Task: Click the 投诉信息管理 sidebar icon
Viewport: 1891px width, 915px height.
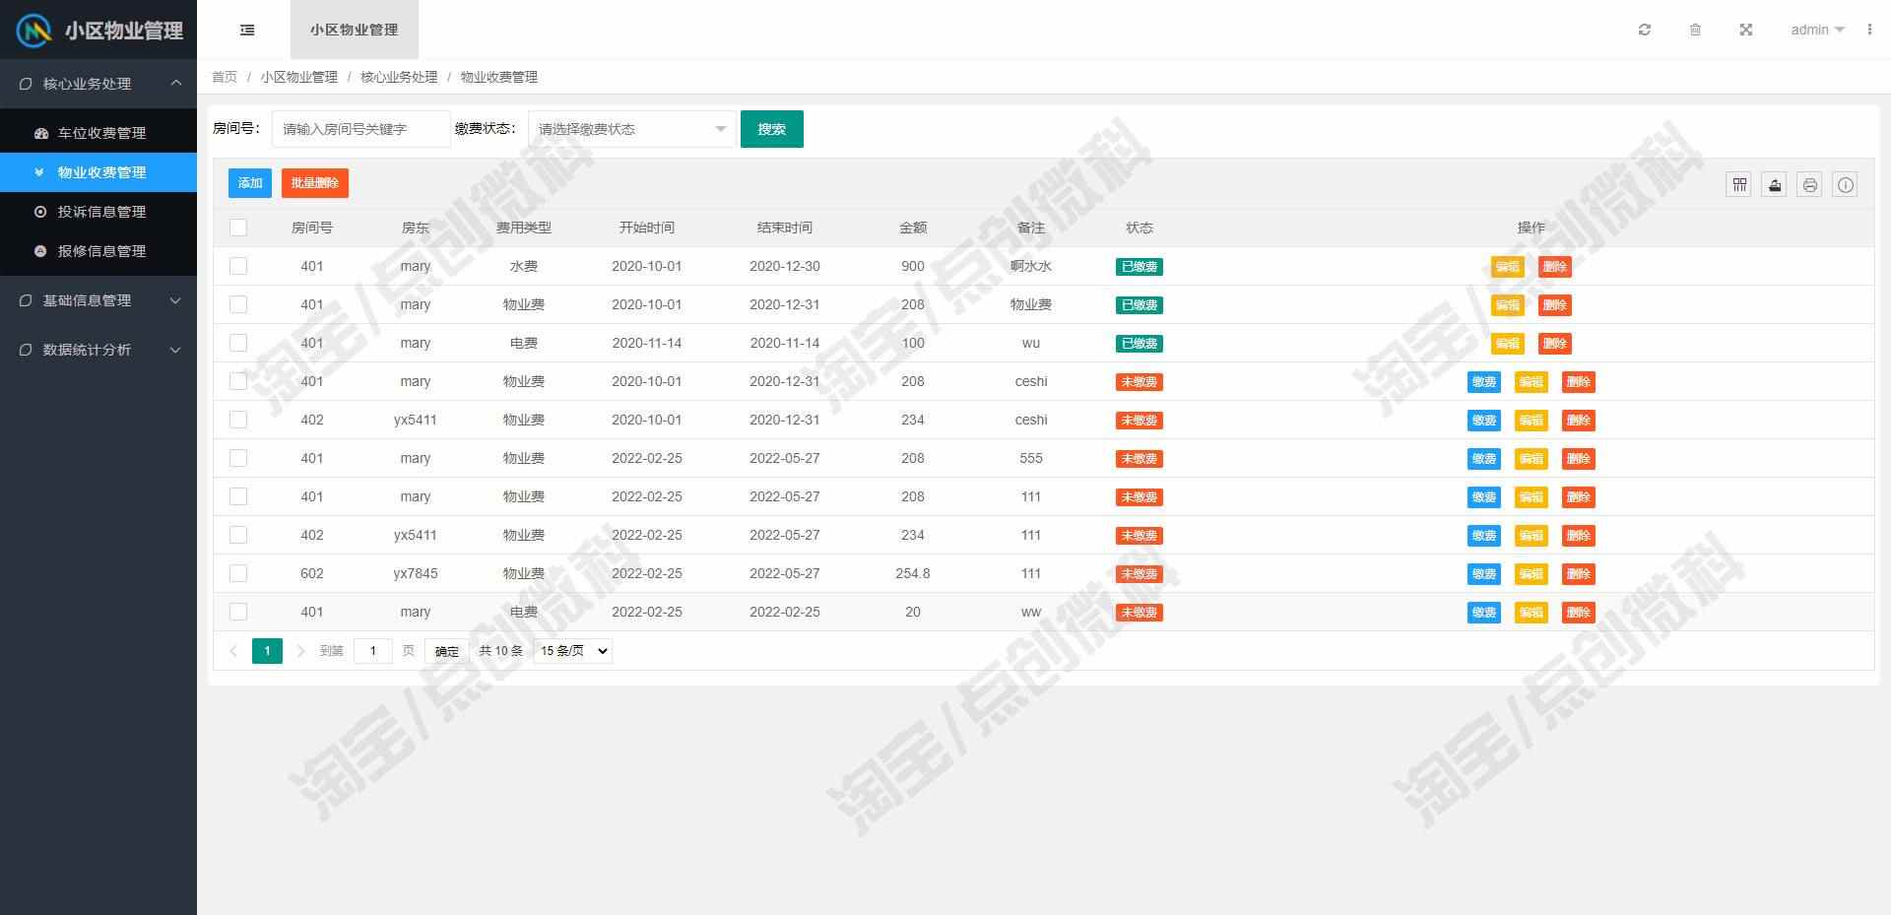Action: [x=40, y=212]
